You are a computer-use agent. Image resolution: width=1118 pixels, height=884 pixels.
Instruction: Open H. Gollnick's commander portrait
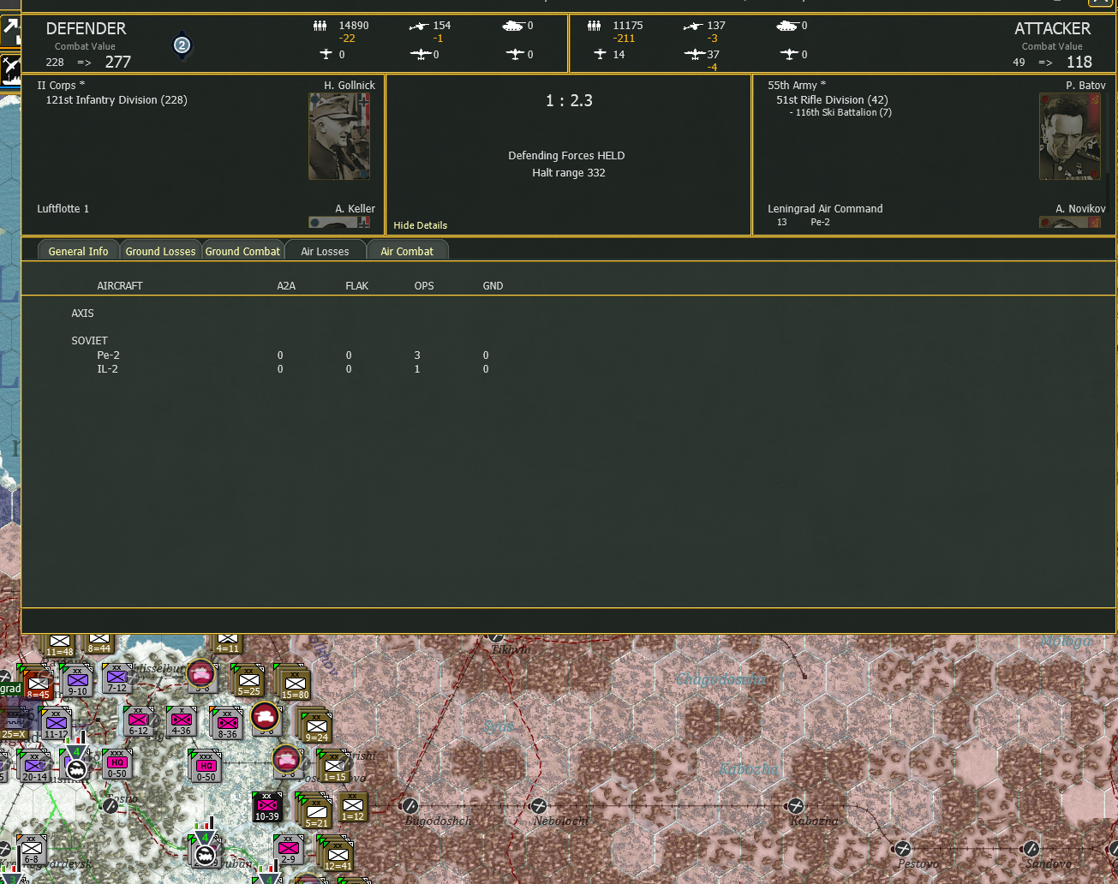(339, 136)
